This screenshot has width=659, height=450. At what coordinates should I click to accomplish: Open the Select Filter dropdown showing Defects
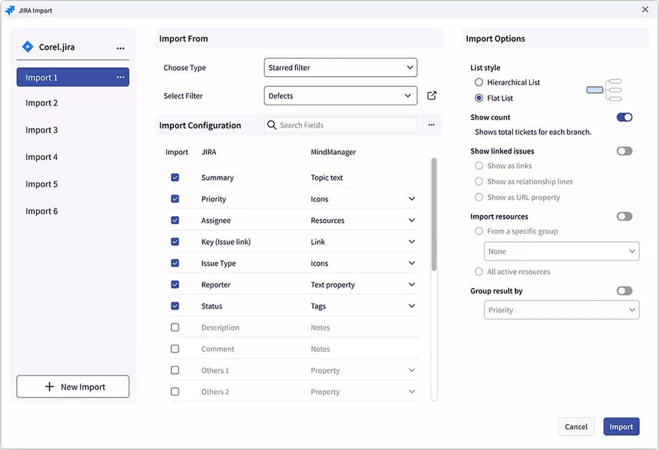point(340,96)
